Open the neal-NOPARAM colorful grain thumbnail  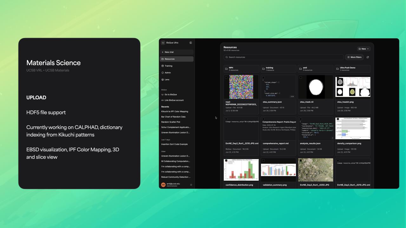(x=241, y=87)
